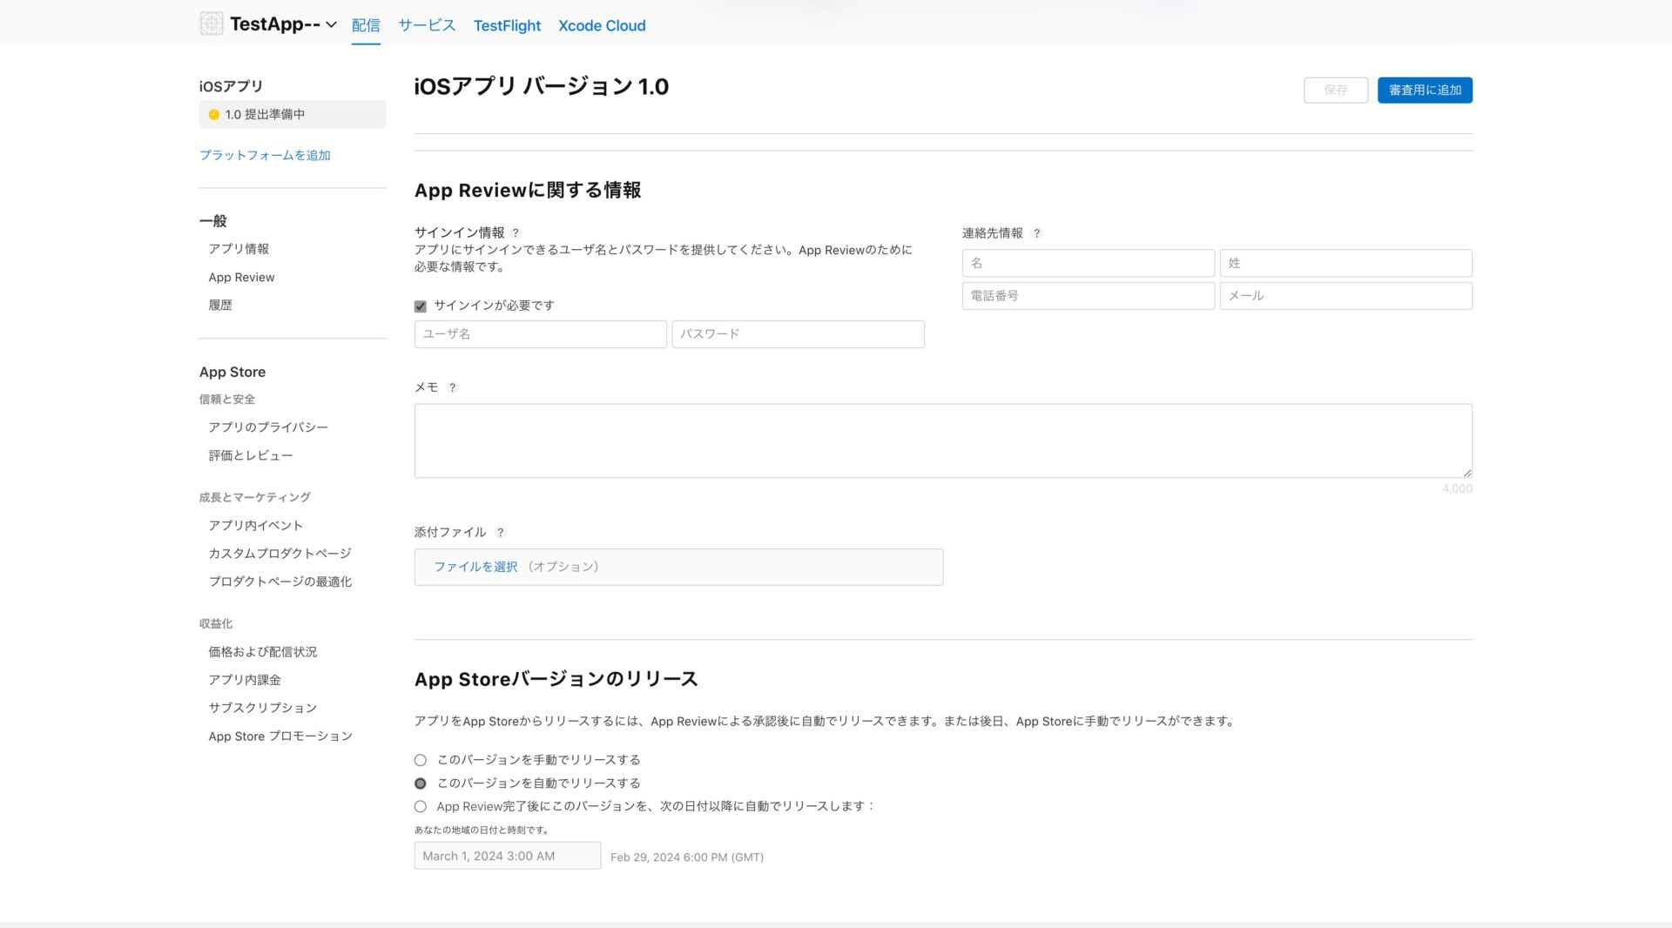1672x928 pixels.
Task: Click help icon beside サインイン情報
Action: [516, 233]
